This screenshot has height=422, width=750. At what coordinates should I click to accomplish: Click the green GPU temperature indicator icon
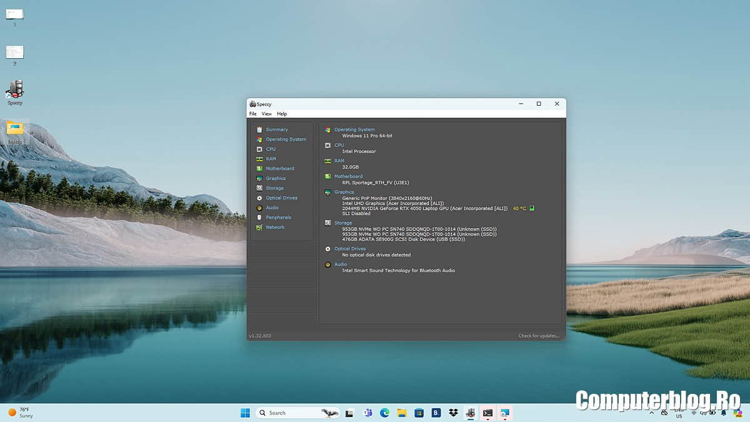pos(532,208)
